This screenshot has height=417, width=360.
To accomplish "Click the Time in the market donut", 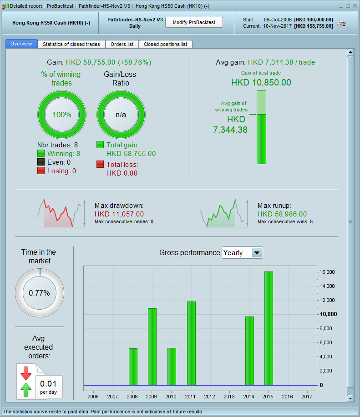I will point(40,293).
